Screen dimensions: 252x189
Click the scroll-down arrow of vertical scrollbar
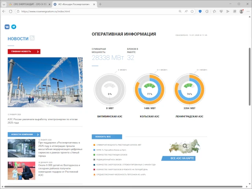(250, 184)
